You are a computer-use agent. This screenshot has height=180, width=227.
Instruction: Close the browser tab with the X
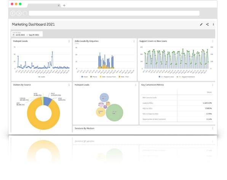coord(59,5)
